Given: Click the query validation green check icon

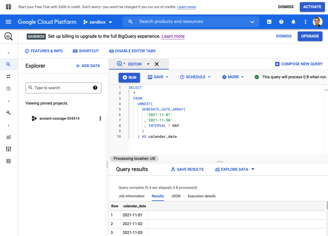Looking at the screenshot, I should point(257,77).
